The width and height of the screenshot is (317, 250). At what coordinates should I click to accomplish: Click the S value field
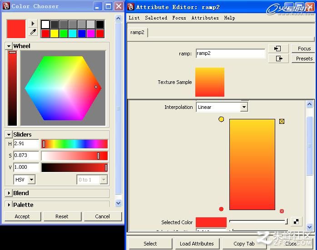[x=26, y=156]
